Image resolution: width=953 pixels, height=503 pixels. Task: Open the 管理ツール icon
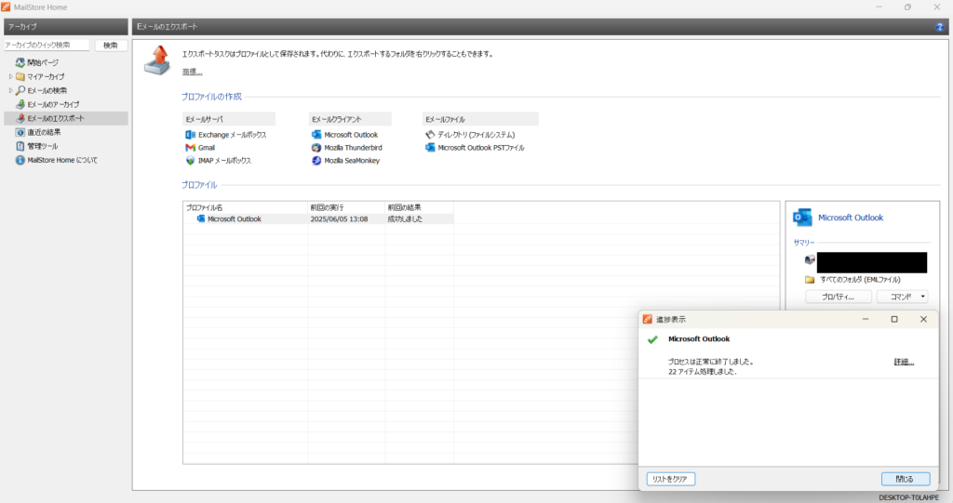[x=20, y=146]
